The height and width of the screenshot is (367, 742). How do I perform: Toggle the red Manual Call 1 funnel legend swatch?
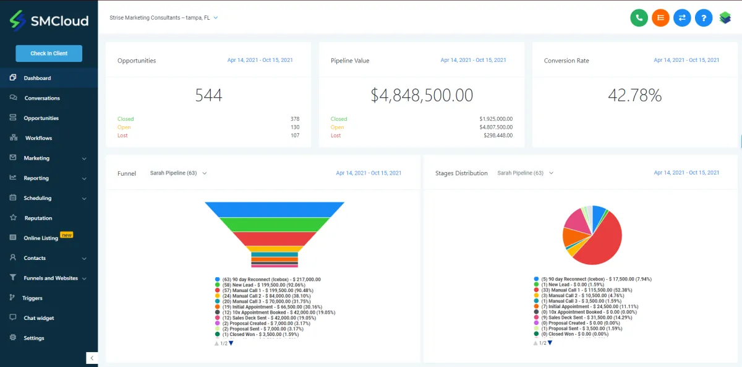[218, 290]
